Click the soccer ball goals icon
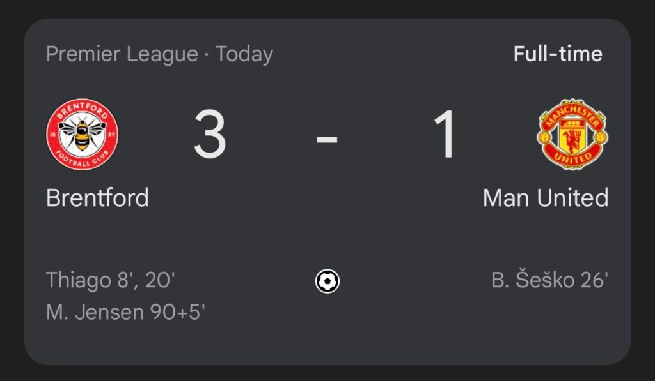The height and width of the screenshot is (381, 655). [x=327, y=281]
